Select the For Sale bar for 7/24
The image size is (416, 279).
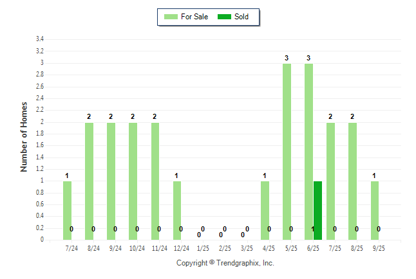(x=68, y=210)
